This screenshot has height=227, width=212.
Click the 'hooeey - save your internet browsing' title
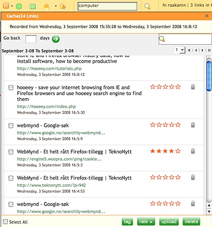click(79, 94)
